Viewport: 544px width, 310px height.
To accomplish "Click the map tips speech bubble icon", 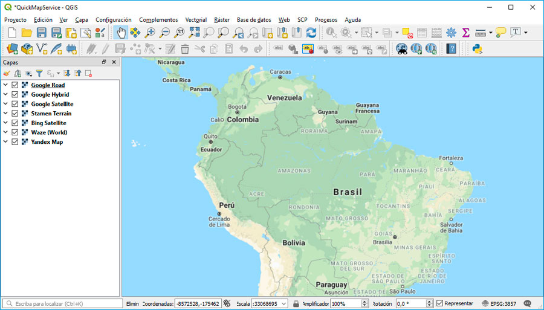I will pos(500,33).
